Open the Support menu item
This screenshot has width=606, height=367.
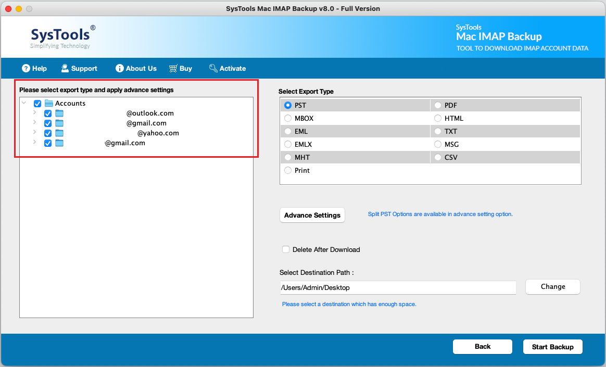pos(79,68)
